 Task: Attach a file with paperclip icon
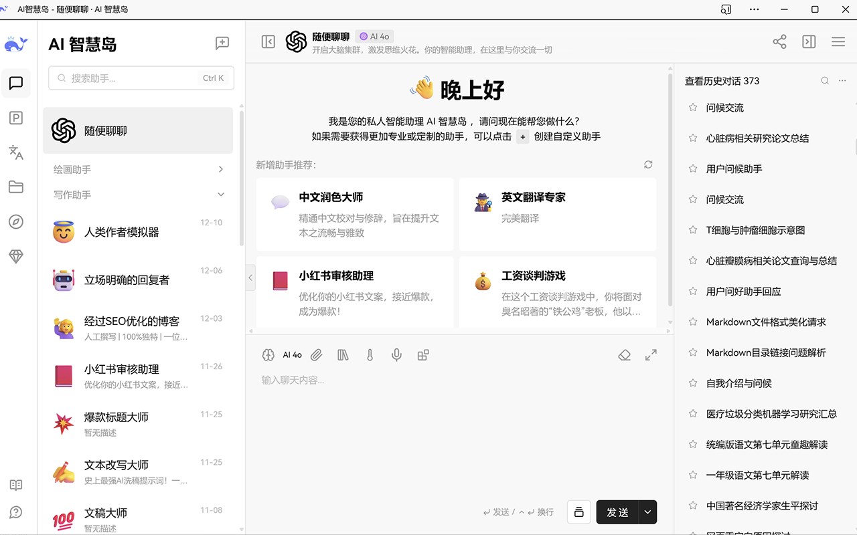coord(317,355)
